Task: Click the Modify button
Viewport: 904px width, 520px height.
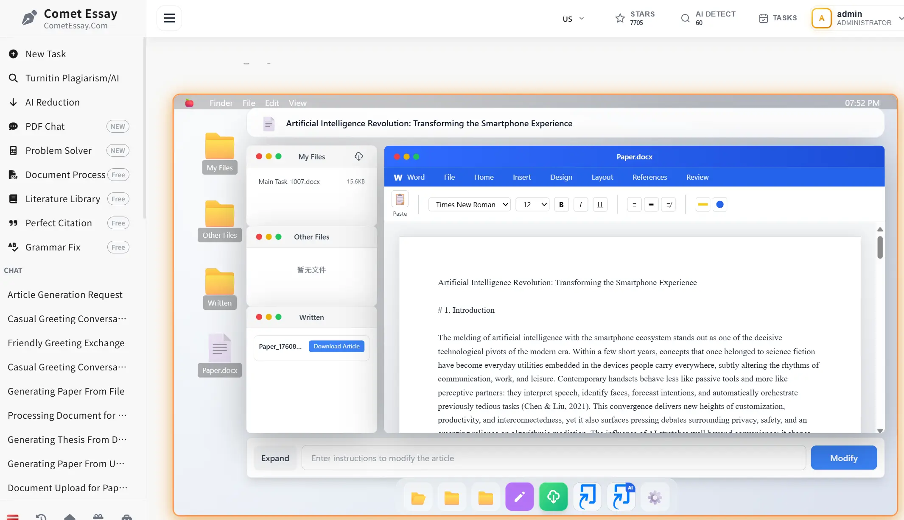Action: coord(844,458)
